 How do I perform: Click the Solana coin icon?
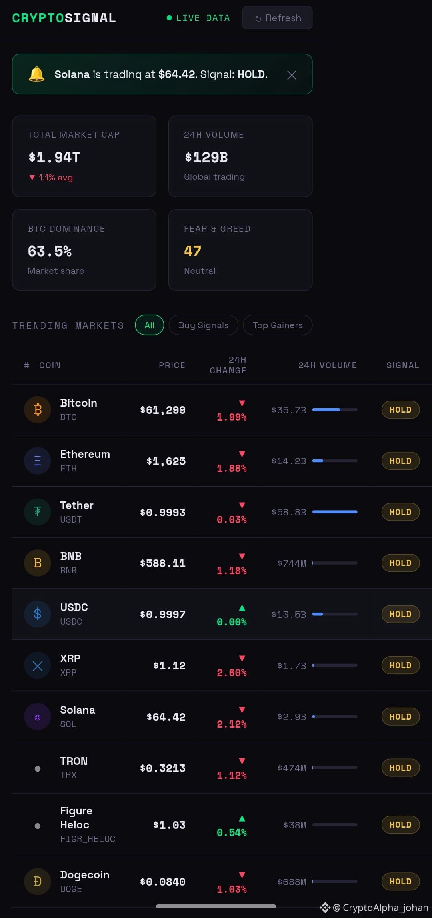point(38,717)
